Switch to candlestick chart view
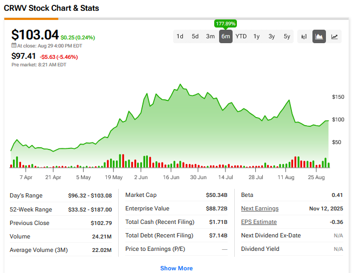The height and width of the screenshot is (273, 354). [x=304, y=37]
